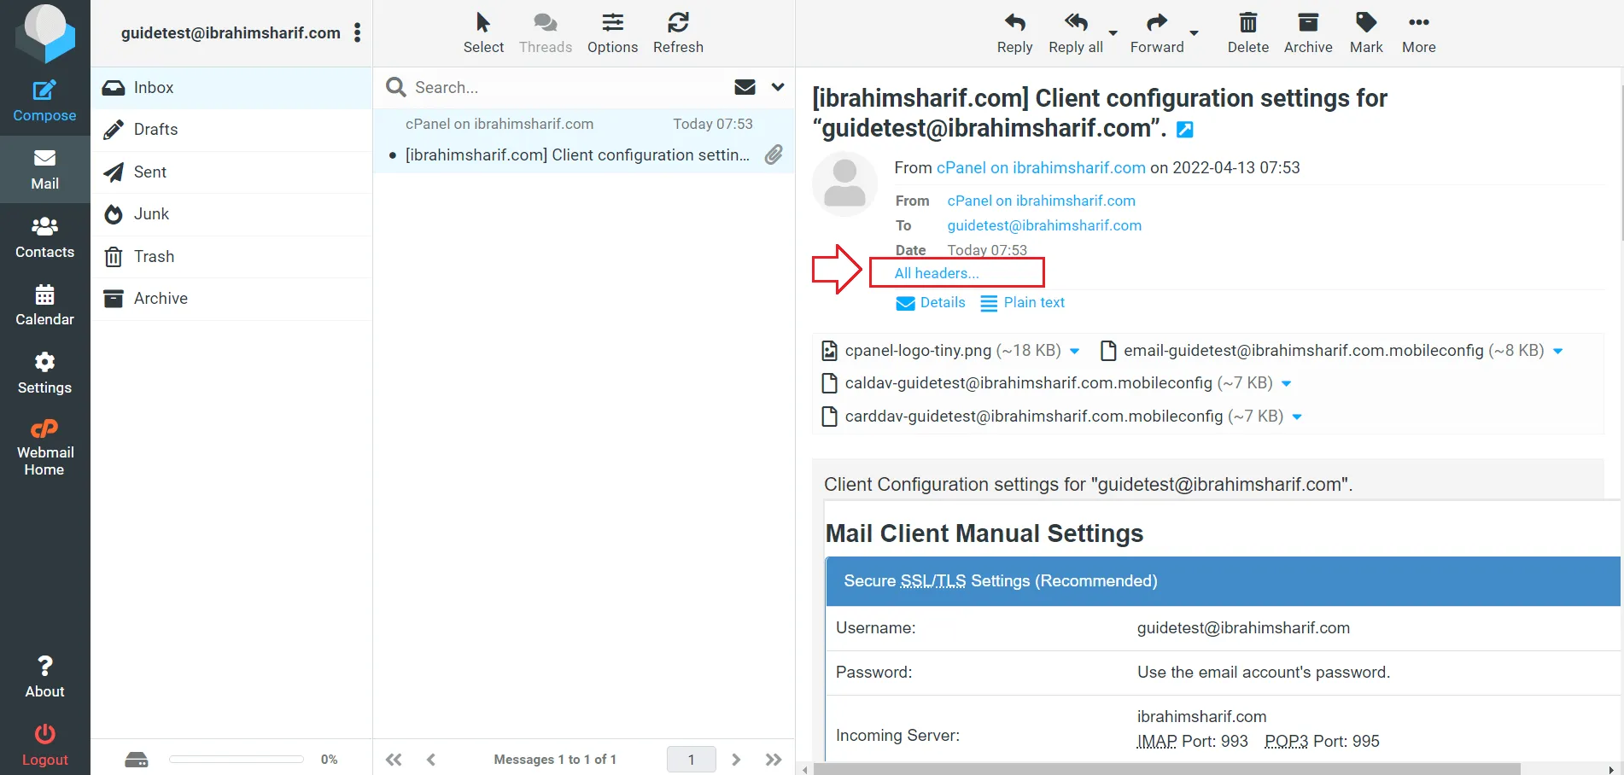Open cpanel-logo-tiny.png attachment
Viewport: 1624px width, 775px height.
pyautogui.click(x=941, y=351)
